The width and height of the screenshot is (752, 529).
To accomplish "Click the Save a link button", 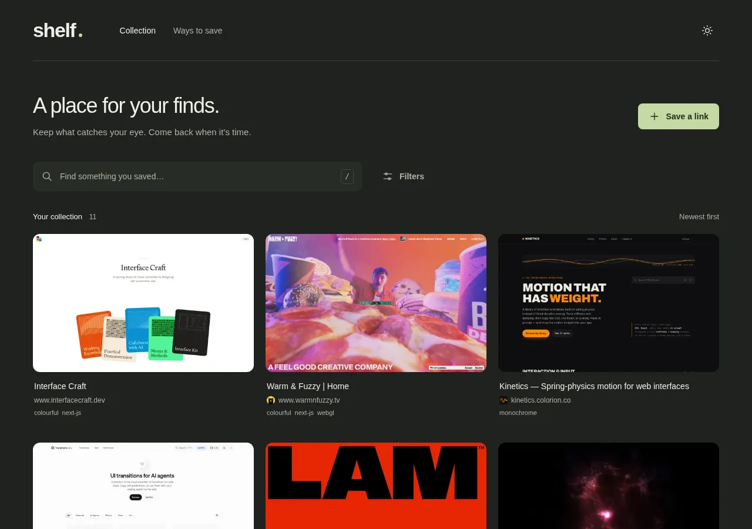I will (679, 116).
